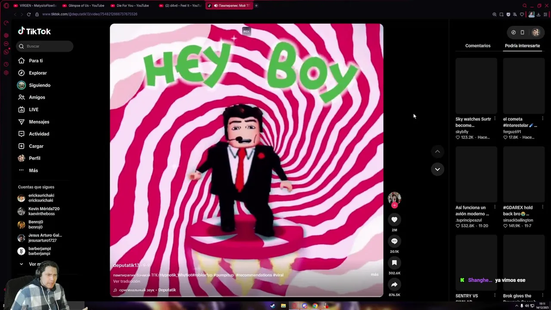Click the tiktok.com address bar
Screen dimensions: 551x310
(90, 14)
